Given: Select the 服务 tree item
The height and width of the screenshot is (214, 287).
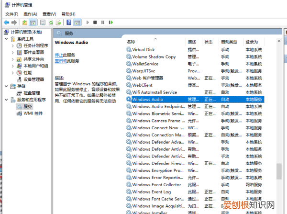Looking at the screenshot, I should 24,106.
